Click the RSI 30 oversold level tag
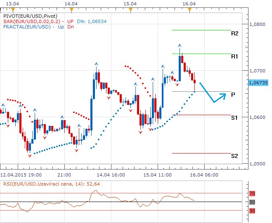 252,211
